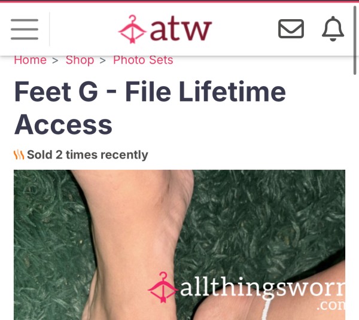The width and height of the screenshot is (359, 320).
Task: Click the allthingsworn watermark text
Action: [x=263, y=289]
